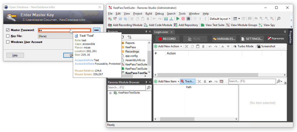
Task: Select AssemblyInfo.cs in Projects tree
Action: [x=135, y=60]
